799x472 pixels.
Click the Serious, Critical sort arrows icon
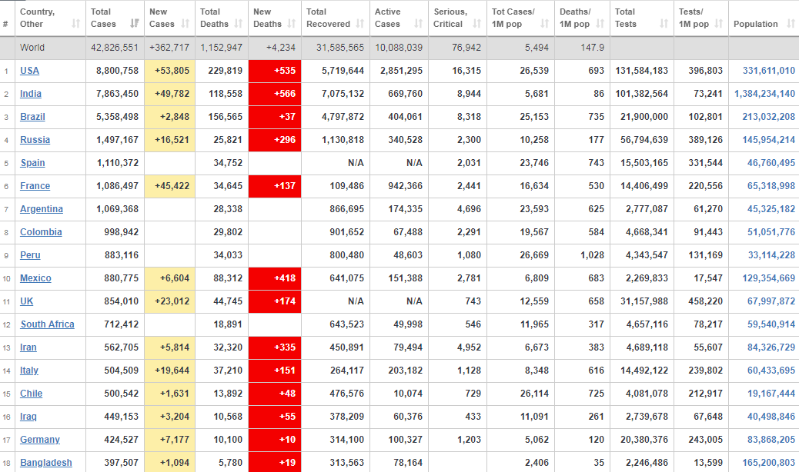477,24
